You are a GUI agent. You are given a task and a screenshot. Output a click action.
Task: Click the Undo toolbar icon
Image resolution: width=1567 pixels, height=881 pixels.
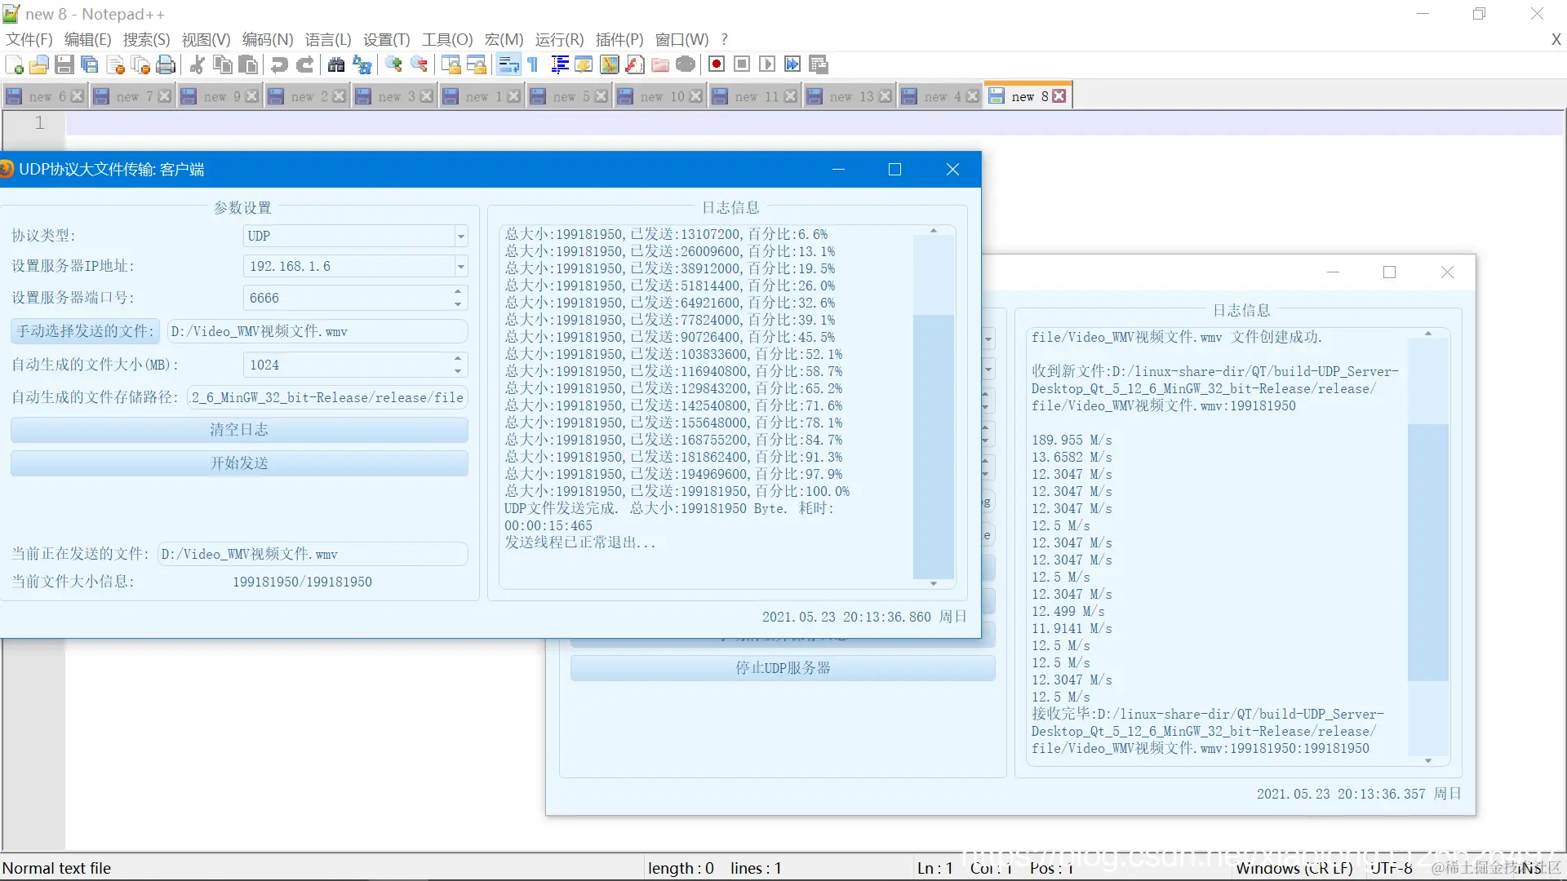click(279, 64)
